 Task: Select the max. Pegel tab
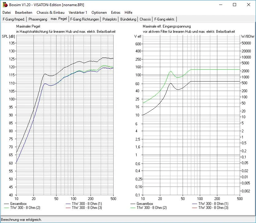tap(59, 19)
